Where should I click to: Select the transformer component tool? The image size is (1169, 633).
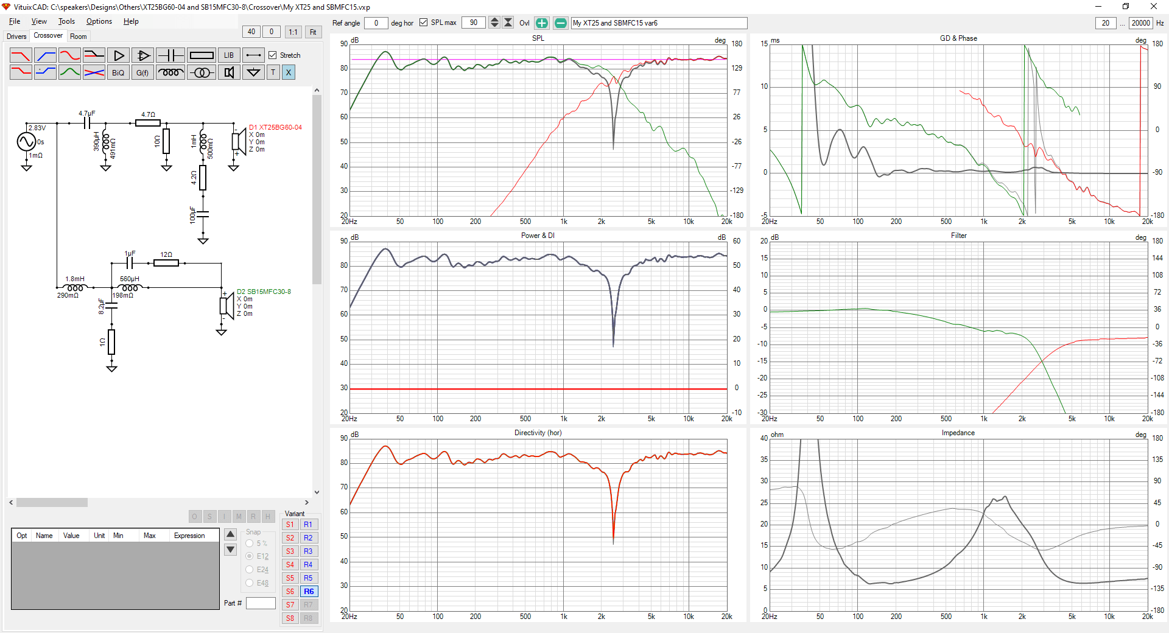(202, 72)
